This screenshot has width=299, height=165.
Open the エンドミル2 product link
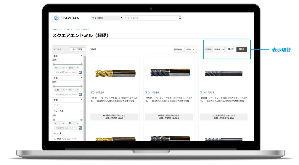(x=152, y=92)
